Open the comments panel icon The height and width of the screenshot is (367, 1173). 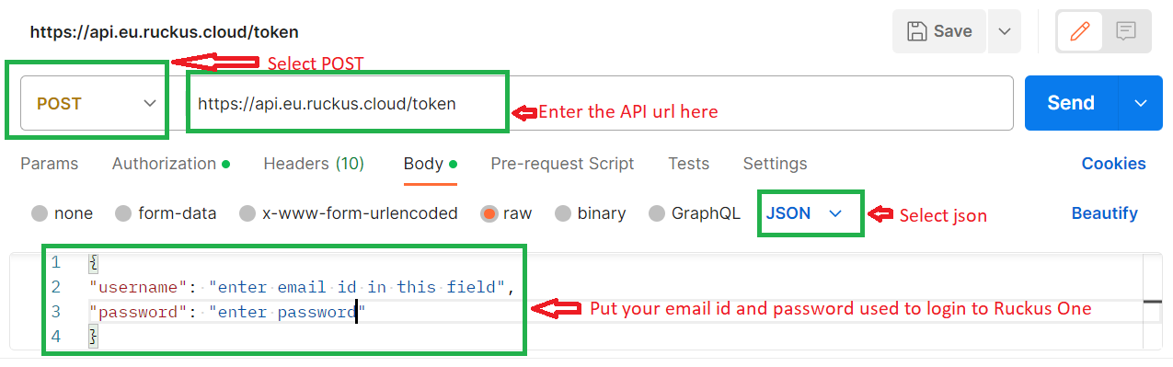pos(1125,31)
